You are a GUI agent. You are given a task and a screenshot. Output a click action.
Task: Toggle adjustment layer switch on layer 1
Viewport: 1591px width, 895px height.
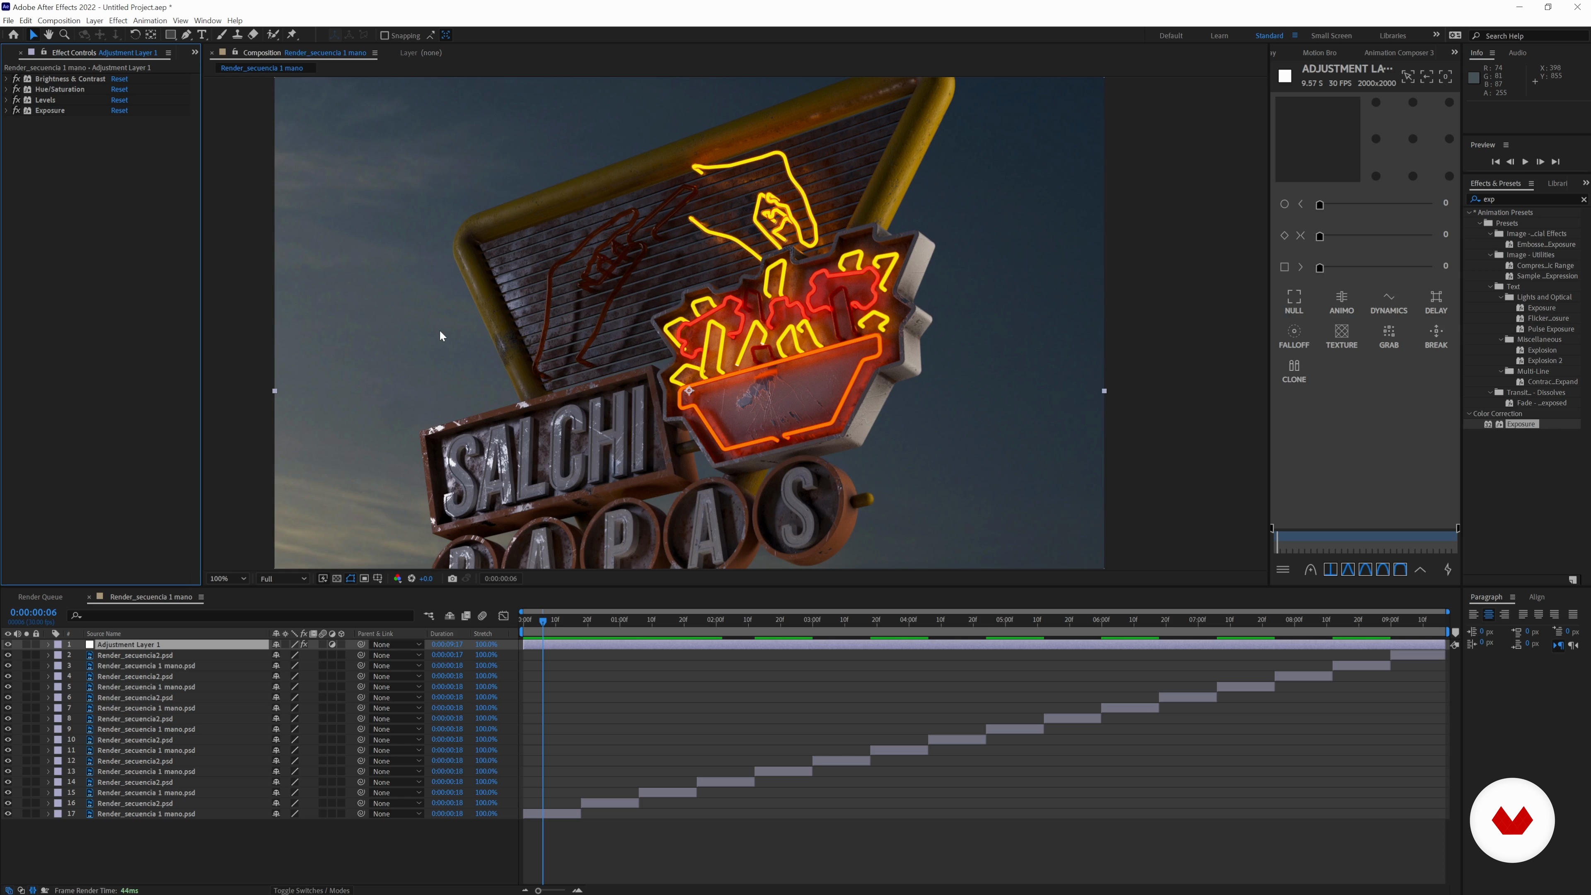tap(331, 644)
